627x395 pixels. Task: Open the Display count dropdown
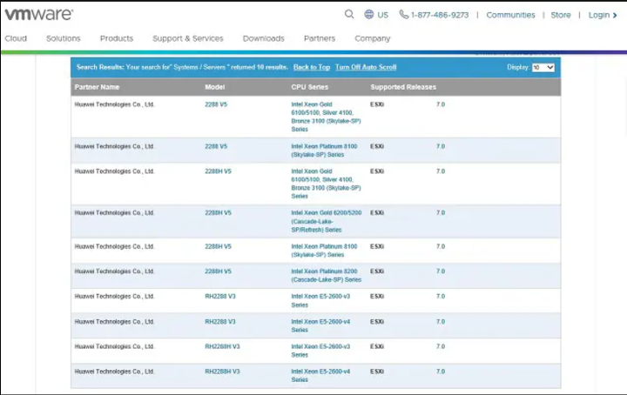tap(543, 67)
